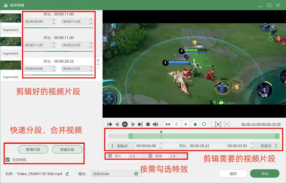Select the Segment[1] thumbnail
The width and height of the screenshot is (286, 183).
11,18
